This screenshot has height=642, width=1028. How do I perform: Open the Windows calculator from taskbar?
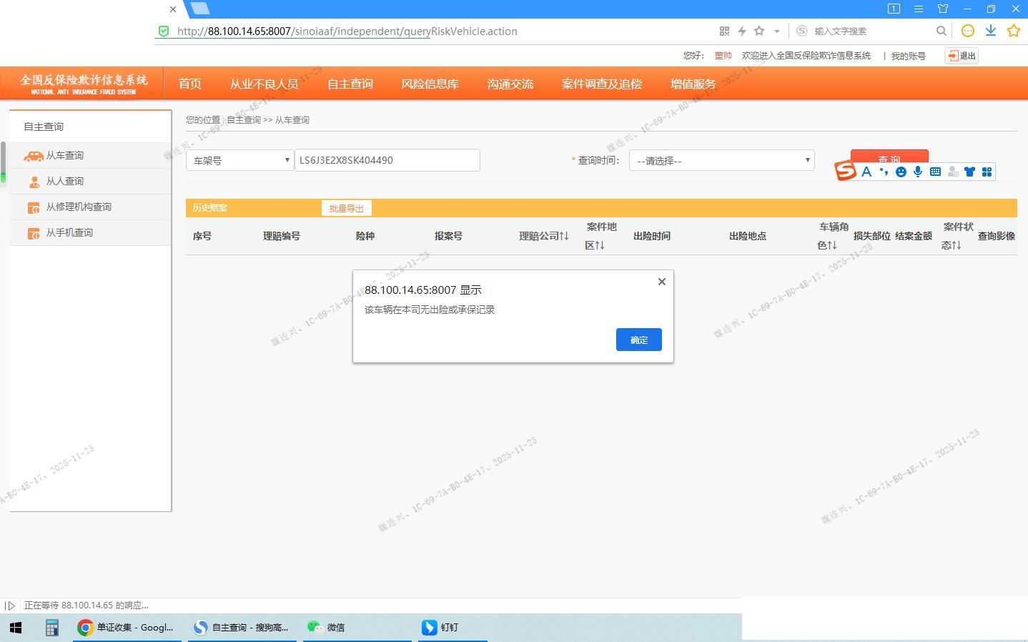coord(51,627)
